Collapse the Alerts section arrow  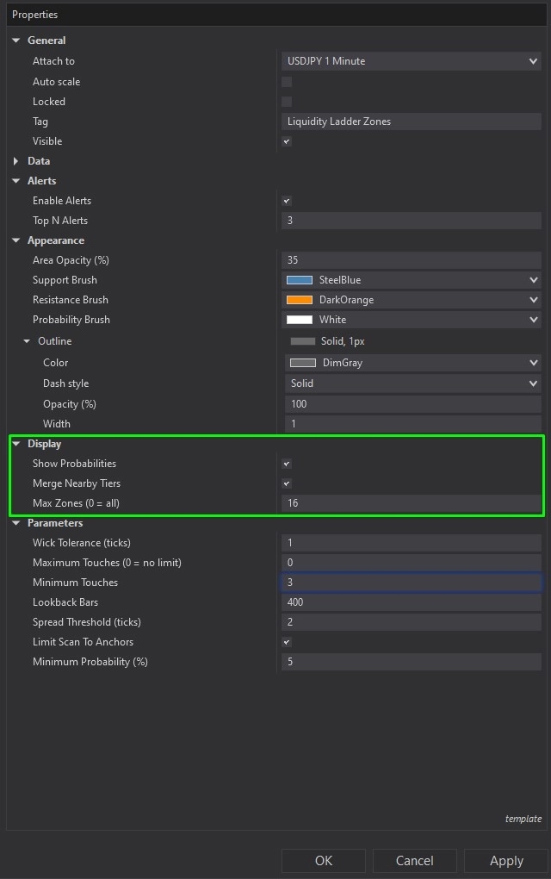pos(16,181)
